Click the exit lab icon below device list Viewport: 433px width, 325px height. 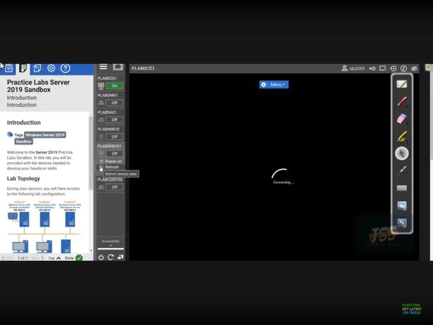120,257
